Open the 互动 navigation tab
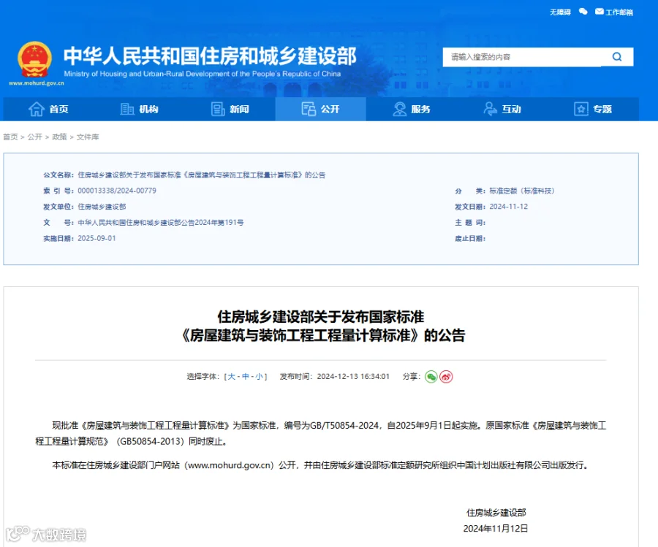The height and width of the screenshot is (547, 658). (x=502, y=109)
